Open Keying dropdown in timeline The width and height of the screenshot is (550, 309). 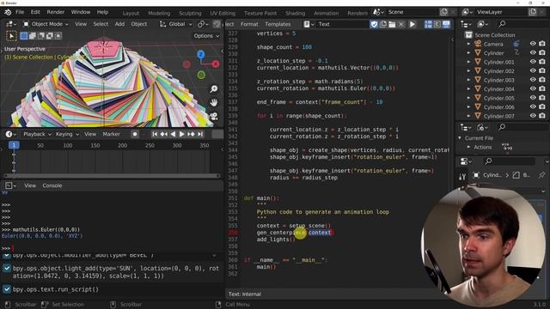[x=67, y=134]
